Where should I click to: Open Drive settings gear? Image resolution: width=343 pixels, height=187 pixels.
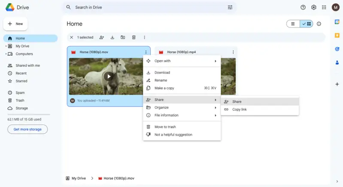click(313, 7)
